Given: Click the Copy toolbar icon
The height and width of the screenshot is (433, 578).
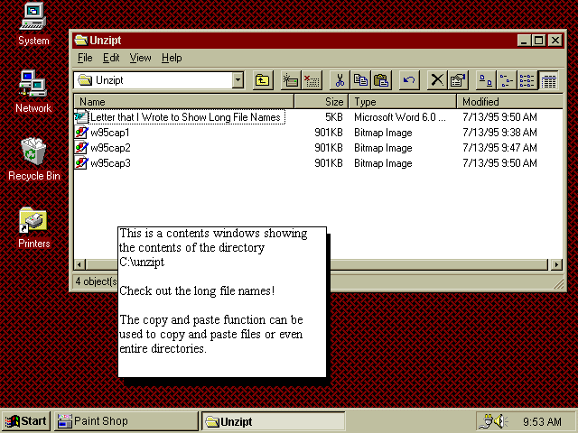Looking at the screenshot, I should coord(360,80).
